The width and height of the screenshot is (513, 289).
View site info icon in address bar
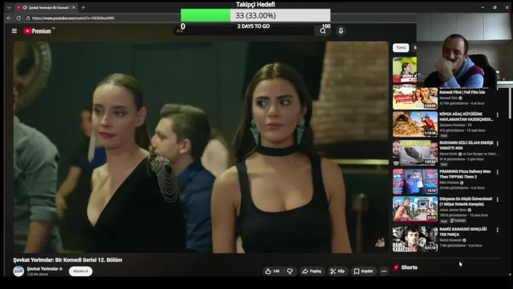pyautogui.click(x=28, y=18)
